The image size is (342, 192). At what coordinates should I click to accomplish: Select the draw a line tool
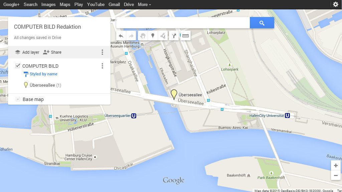[163, 35]
